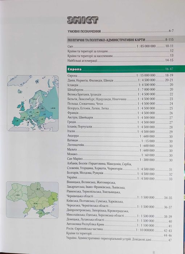Click page range '6-7'

(x=171, y=31)
